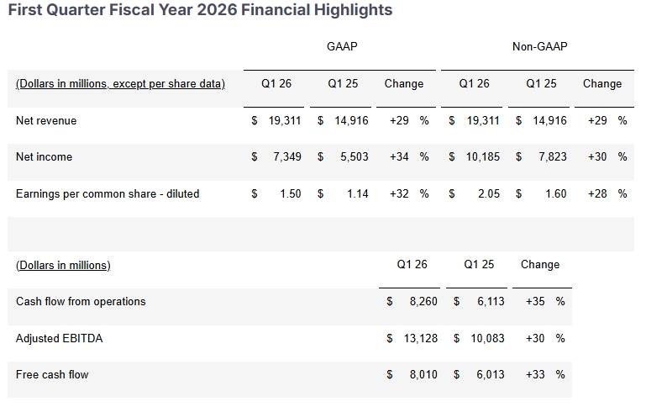Select the Non-GAAP column group header
This screenshot has height=407, width=646.
539,47
